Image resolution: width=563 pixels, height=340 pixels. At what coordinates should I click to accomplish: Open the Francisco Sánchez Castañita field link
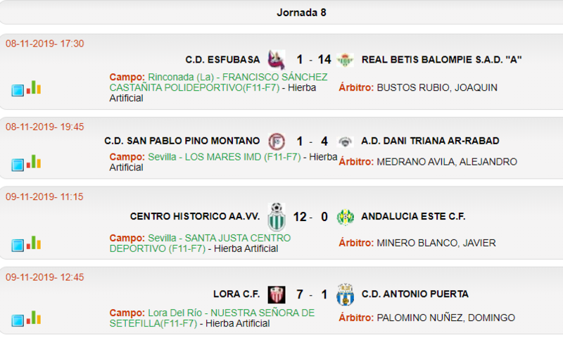(218, 82)
